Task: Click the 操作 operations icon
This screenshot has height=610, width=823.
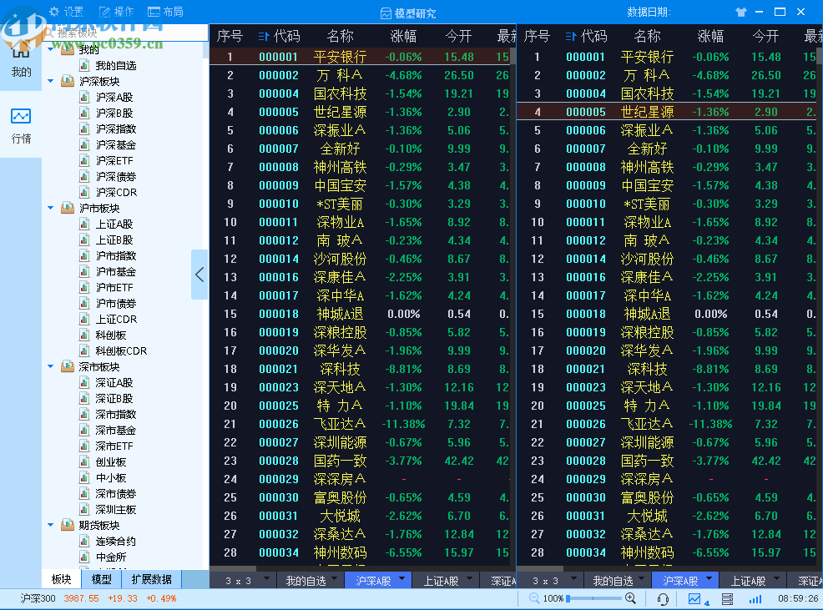Action: tap(106, 12)
